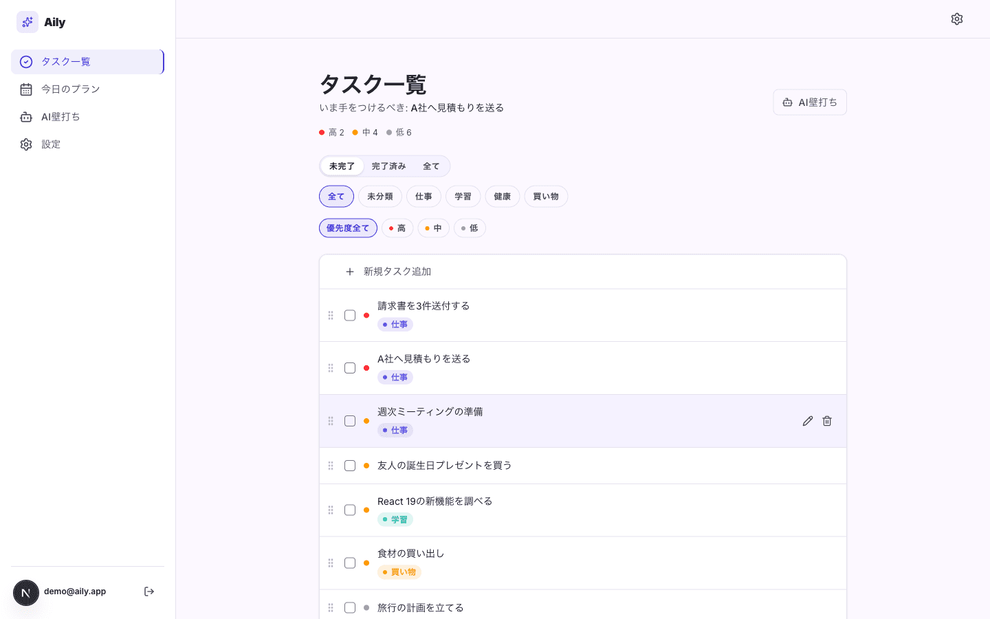Filter by 未分類 category

click(380, 197)
